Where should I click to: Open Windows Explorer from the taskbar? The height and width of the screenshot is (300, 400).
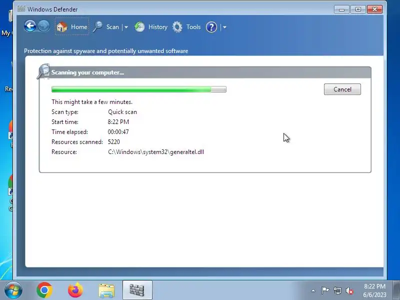point(106,290)
